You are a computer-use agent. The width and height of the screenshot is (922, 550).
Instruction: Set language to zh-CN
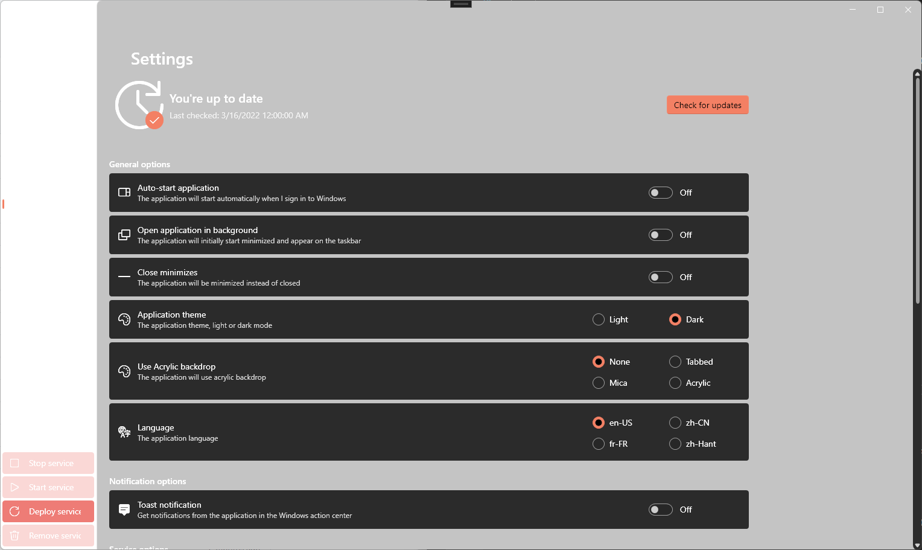tap(675, 423)
